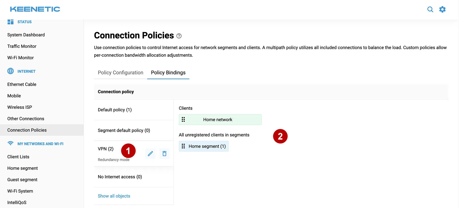Click the Wi-Fi icon for My Networks section
459x208 pixels.
click(10, 143)
